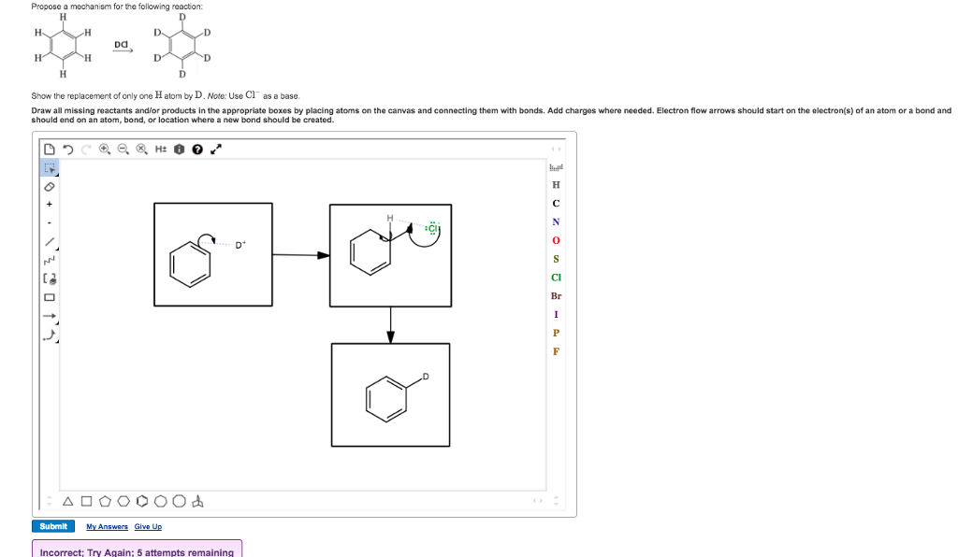Click the Undo icon
Viewport: 958px width, 557px height.
[68, 149]
